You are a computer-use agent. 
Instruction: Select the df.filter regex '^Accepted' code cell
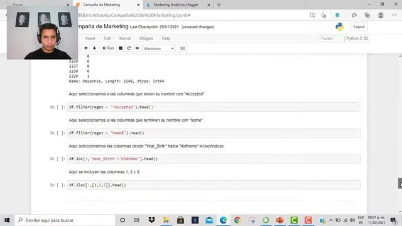[x=214, y=107]
